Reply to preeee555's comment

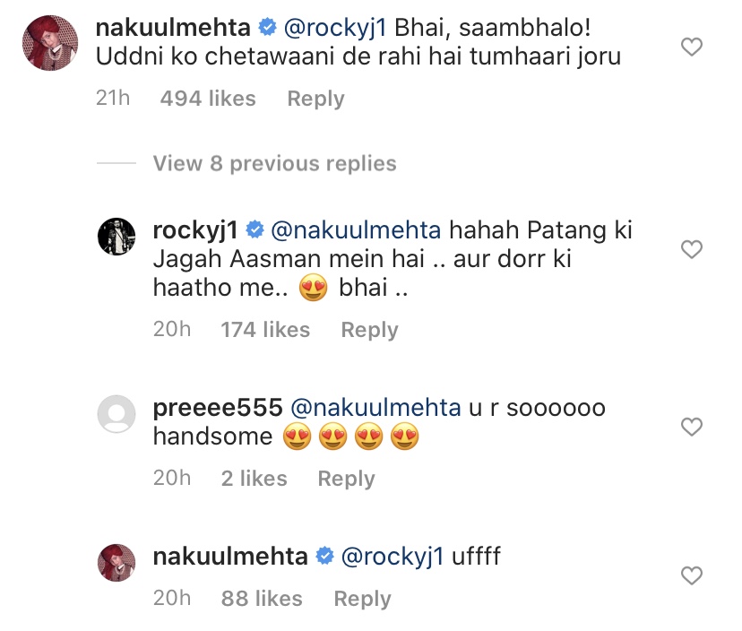346,479
